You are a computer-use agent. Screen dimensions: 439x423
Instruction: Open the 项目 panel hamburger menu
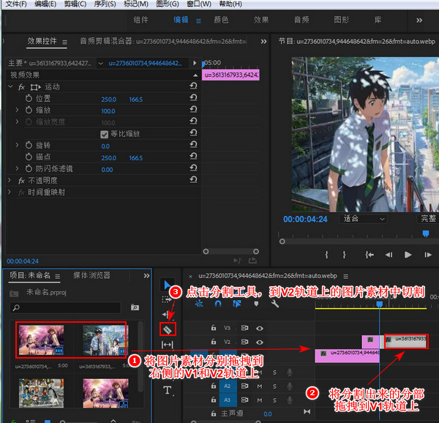pyautogui.click(x=57, y=277)
